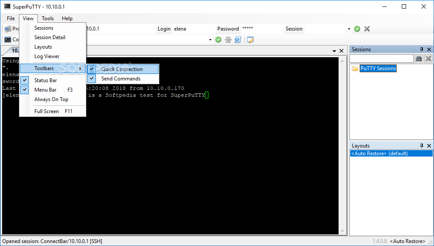Click the Sessions panel title
The height and width of the screenshot is (246, 434).
pos(361,49)
